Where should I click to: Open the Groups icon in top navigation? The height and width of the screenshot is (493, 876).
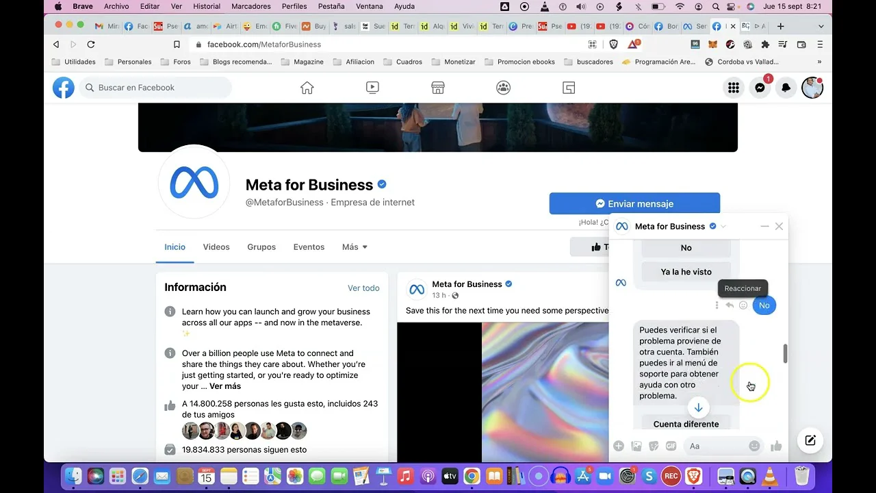coord(503,88)
